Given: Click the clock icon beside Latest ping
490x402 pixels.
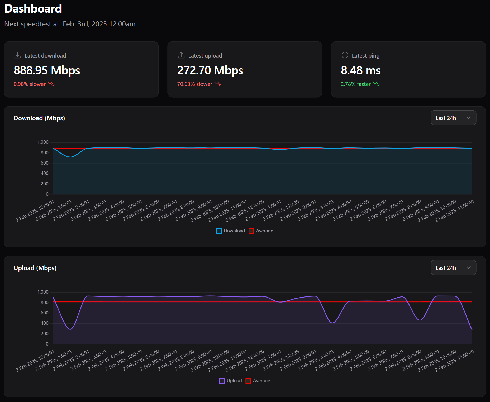Looking at the screenshot, I should 345,55.
